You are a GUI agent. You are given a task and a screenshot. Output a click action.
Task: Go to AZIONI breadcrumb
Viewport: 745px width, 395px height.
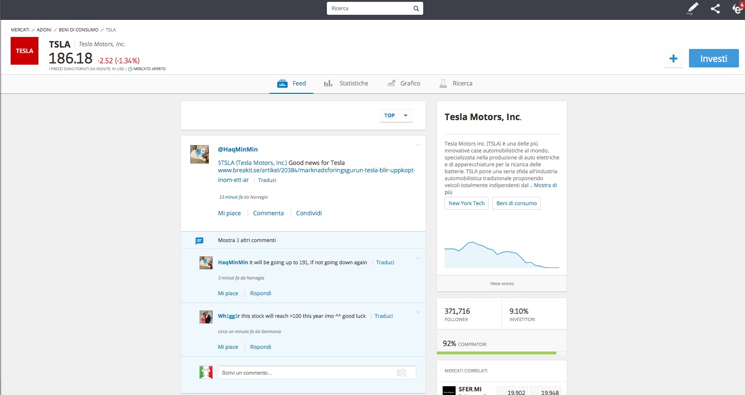44,30
